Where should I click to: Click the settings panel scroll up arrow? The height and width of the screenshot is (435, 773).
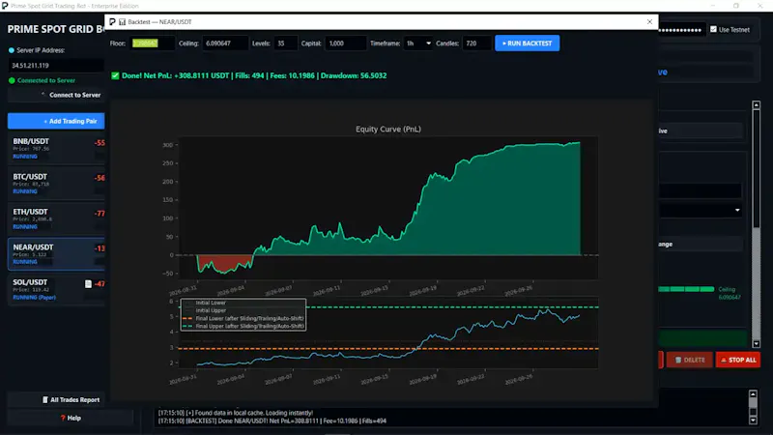click(757, 105)
